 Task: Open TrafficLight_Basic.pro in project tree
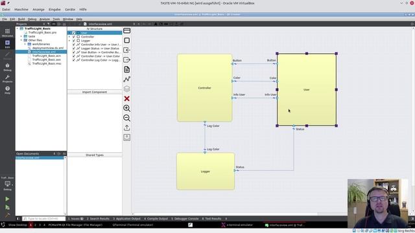42,32
